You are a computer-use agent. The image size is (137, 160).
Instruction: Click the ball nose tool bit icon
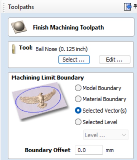(x=13, y=49)
